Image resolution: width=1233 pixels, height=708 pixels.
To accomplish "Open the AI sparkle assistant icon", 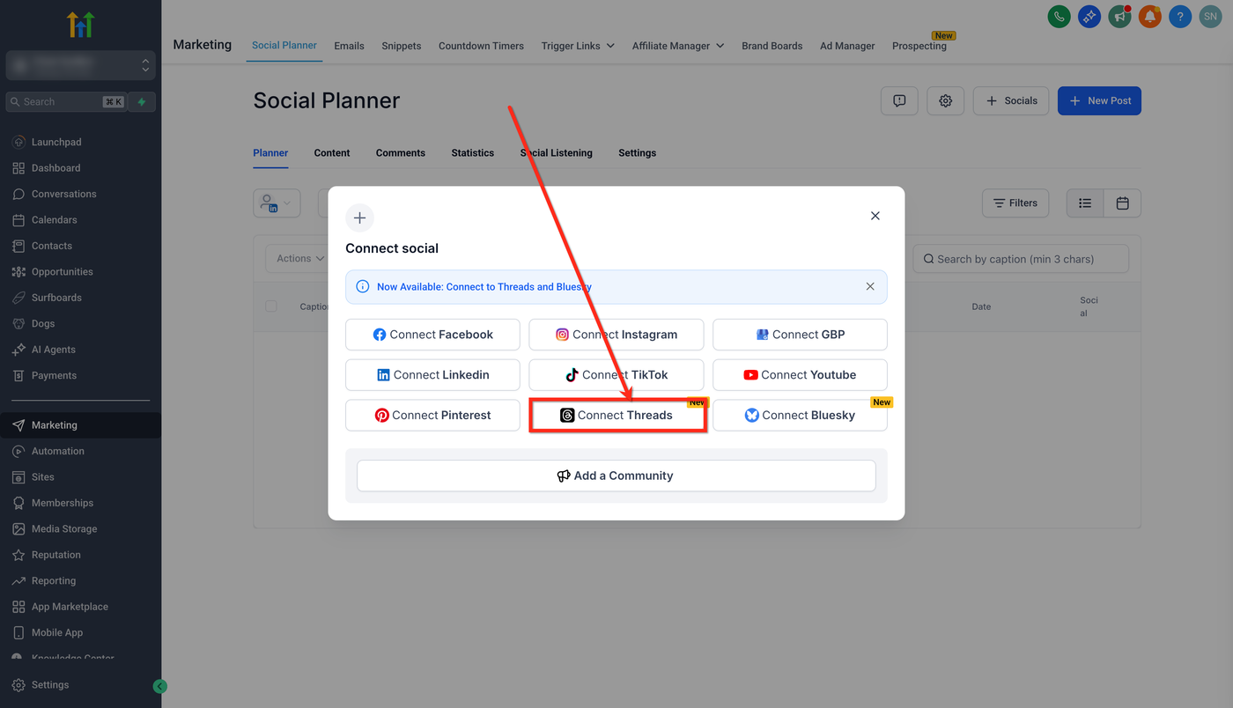I will [x=1089, y=16].
